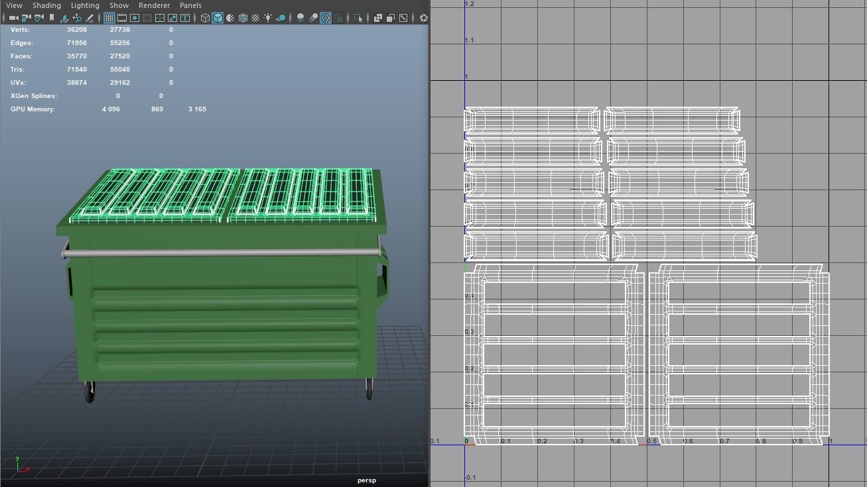Click the UV count value 38874
Image resolution: width=867 pixels, height=487 pixels.
(x=77, y=83)
